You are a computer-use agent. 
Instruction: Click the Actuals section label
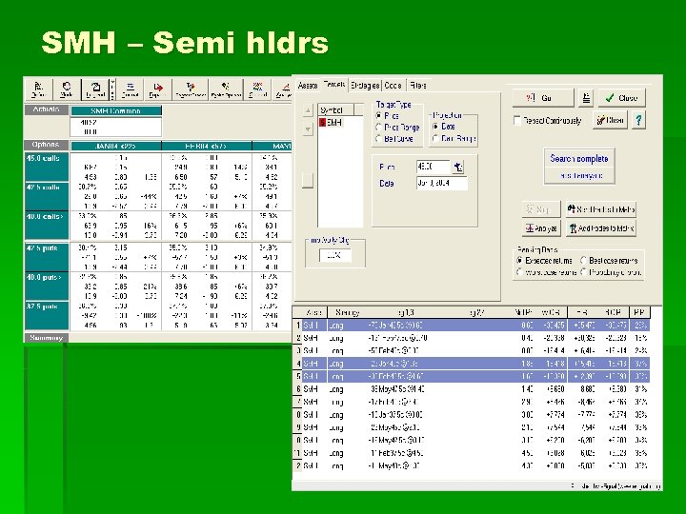(x=46, y=109)
